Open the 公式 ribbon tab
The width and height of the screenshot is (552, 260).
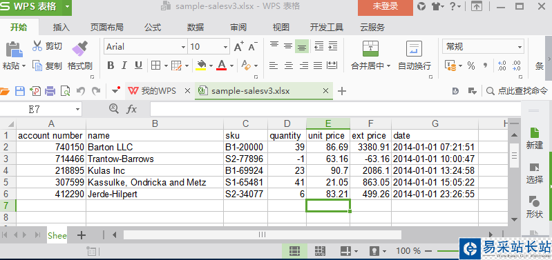[153, 28]
